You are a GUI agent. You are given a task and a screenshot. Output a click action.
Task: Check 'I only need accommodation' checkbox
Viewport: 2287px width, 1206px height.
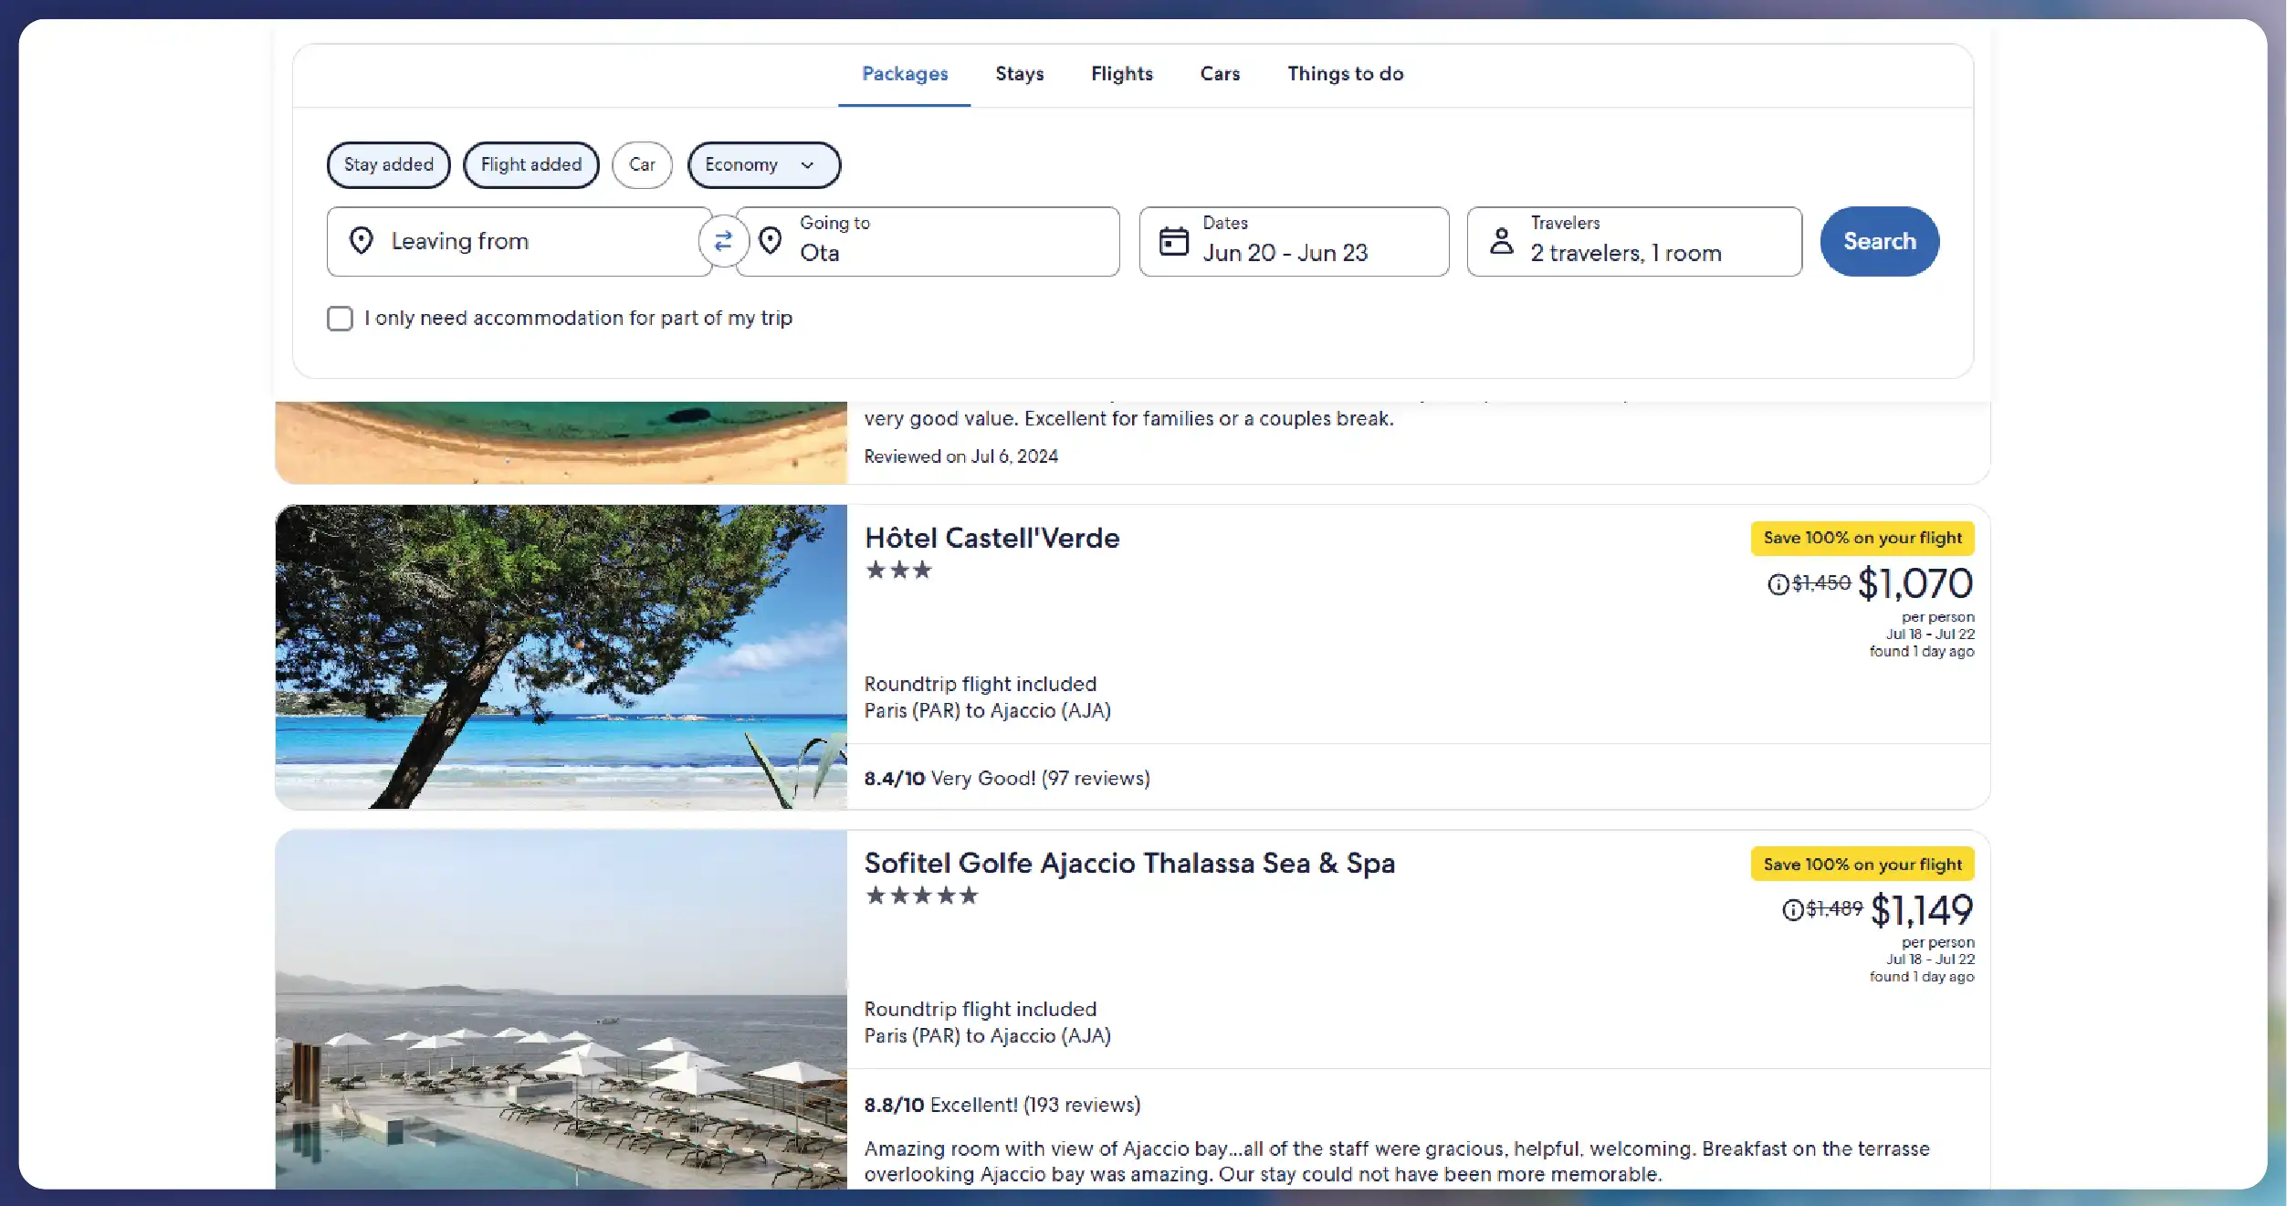tap(340, 319)
